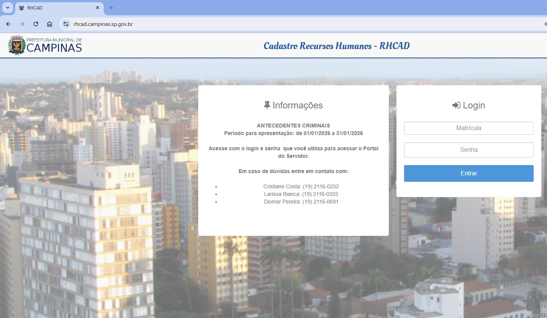The height and width of the screenshot is (318, 547).
Task: Open the browser home page icon
Action: click(50, 24)
